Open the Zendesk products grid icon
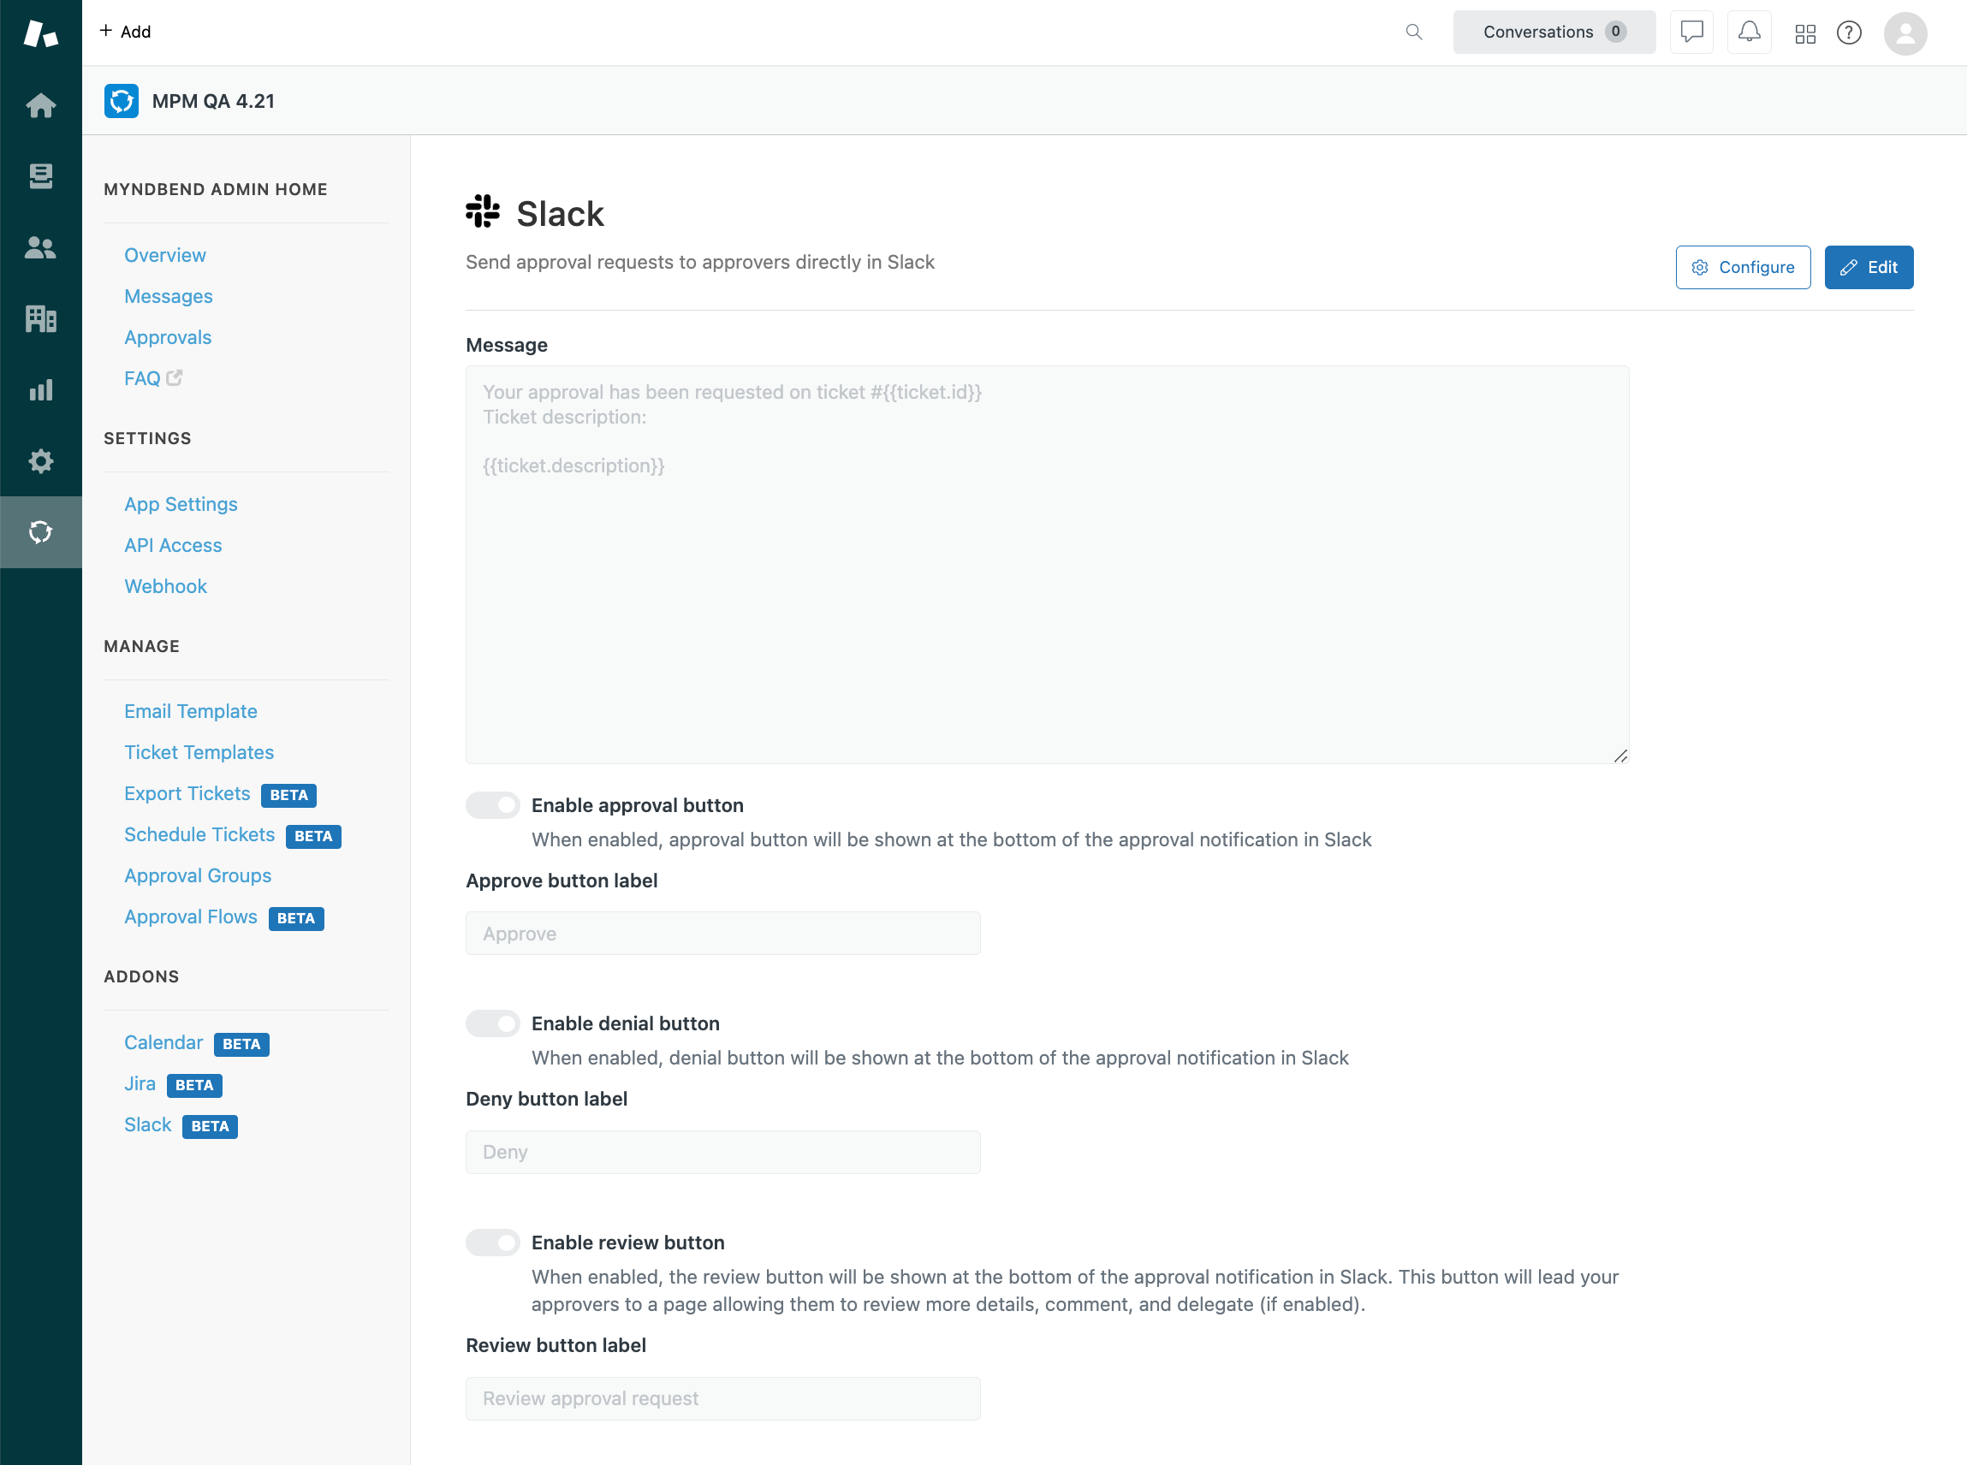 1805,33
